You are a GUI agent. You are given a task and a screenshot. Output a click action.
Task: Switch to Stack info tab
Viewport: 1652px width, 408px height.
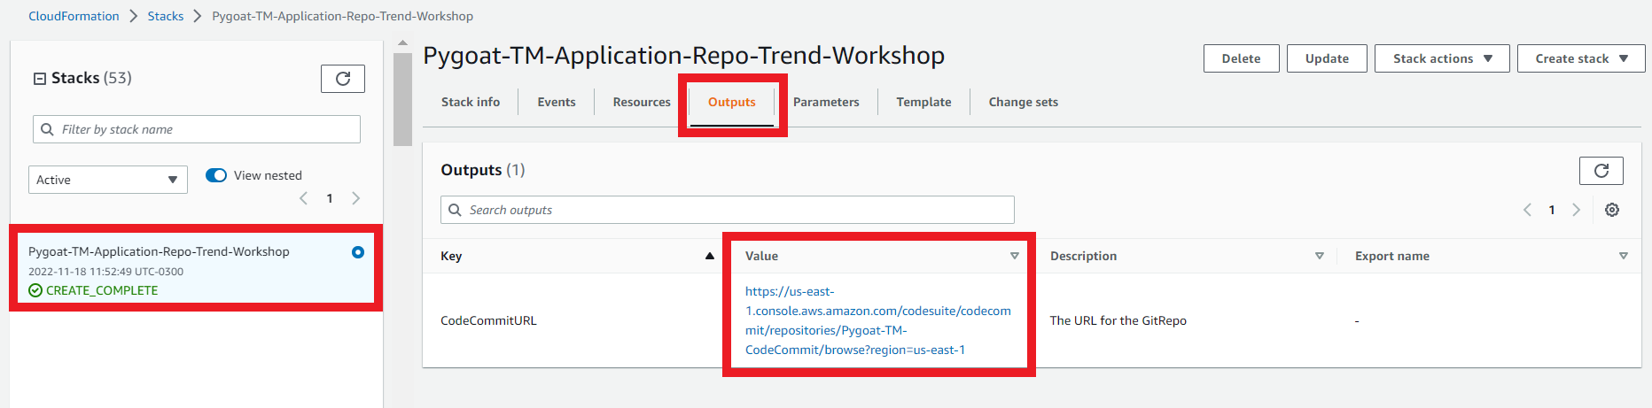pos(471,102)
